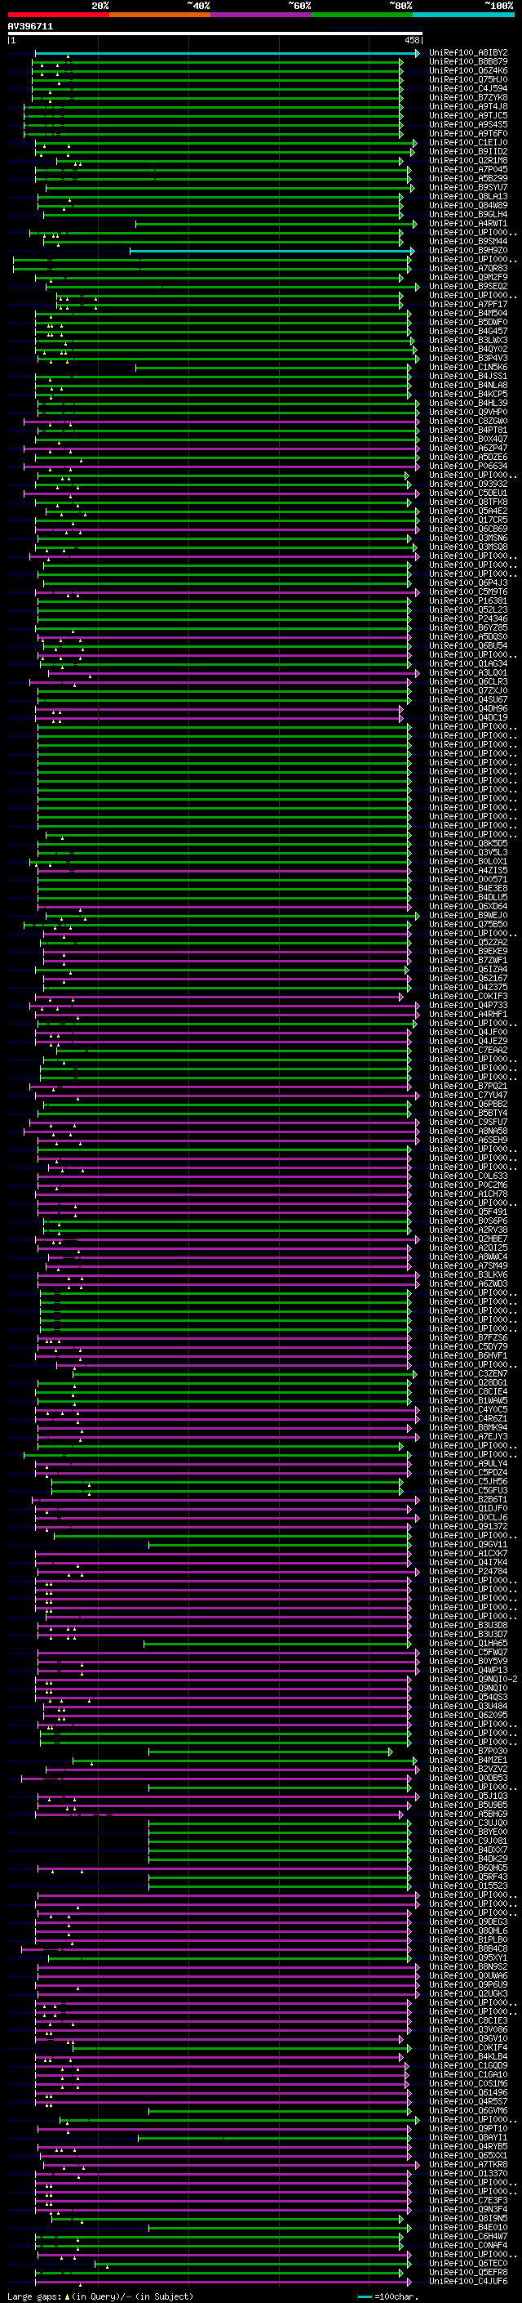Select the label UniRef100_A6ZP47
522x2303 pixels.
coord(468,448)
